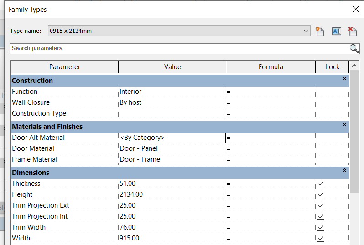
Task: Click the Rename Type icon
Action: click(336, 31)
